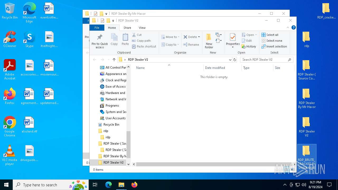Click the Quick Access toolbar properties checkmark icon
Image resolution: width=338 pixels, height=190 pixels.
[102, 21]
